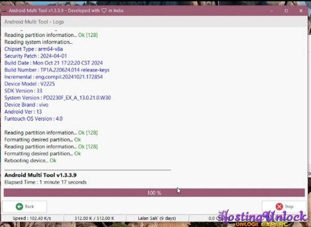
Task: Click the green Back arrow icon
Action: pos(19,206)
